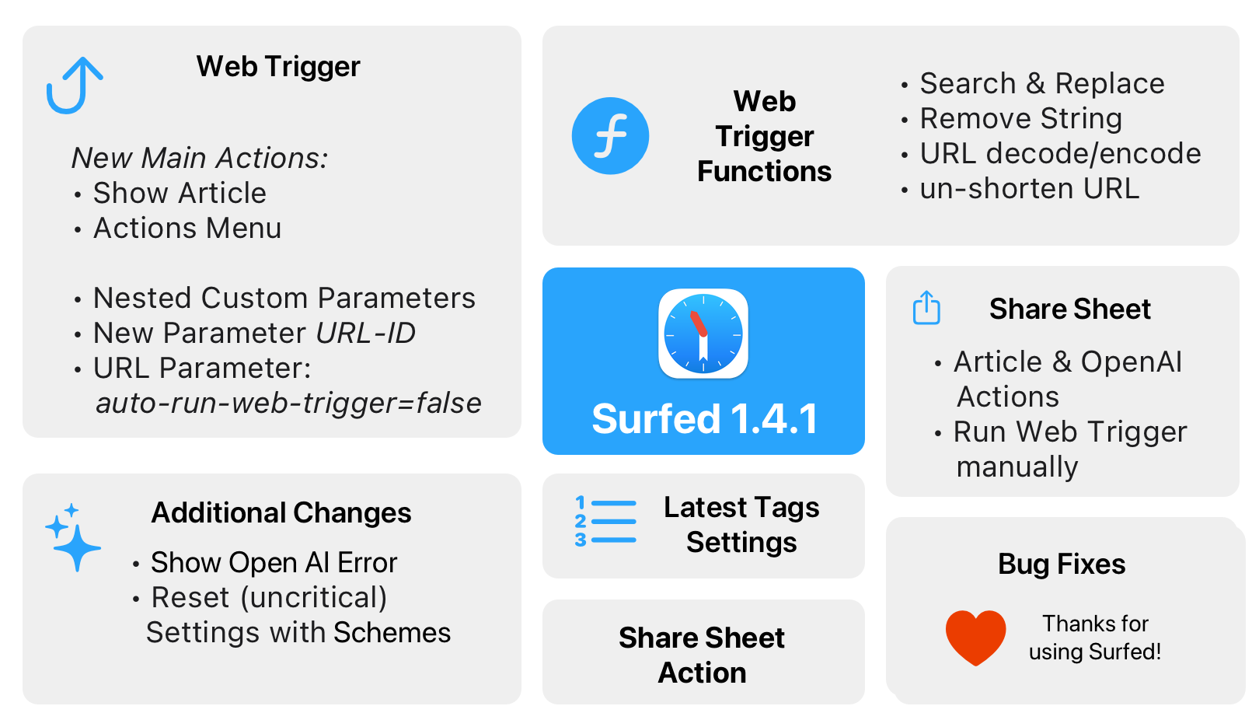This screenshot has height=727, width=1259.
Task: Click the Surfed 1.4.1 title
Action: click(704, 419)
